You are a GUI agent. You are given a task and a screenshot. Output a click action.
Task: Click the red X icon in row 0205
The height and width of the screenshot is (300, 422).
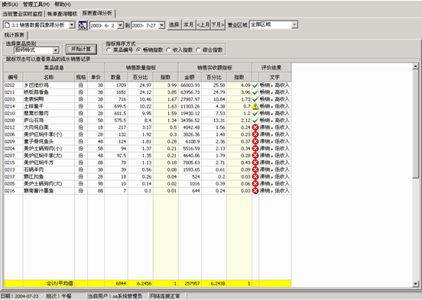(x=255, y=184)
